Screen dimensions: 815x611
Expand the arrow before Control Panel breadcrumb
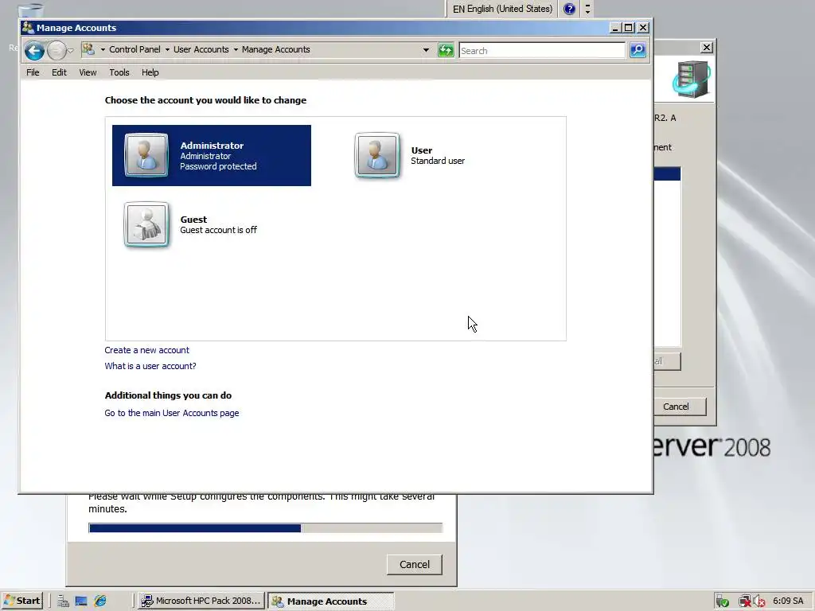(x=103, y=49)
